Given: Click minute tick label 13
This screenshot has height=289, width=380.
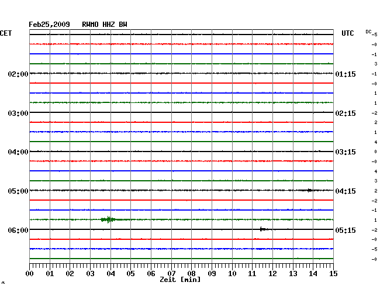Looking at the screenshot, I should (x=293, y=274).
